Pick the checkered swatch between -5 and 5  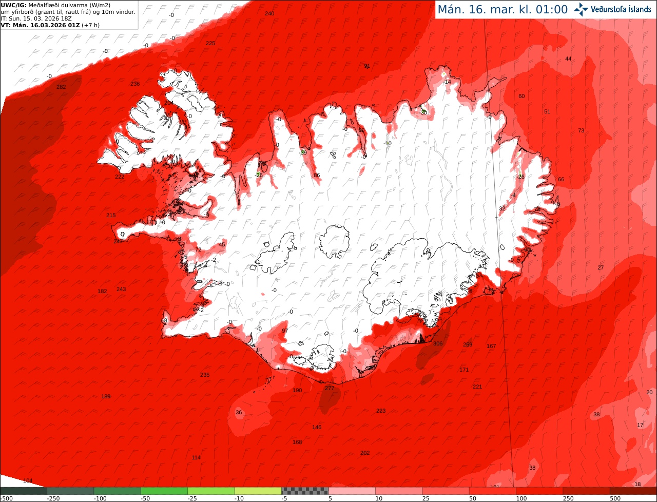(305, 491)
